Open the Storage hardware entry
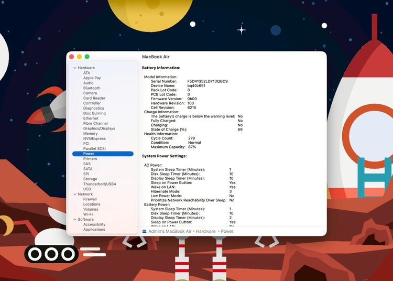The image size is (393, 281). (x=90, y=179)
